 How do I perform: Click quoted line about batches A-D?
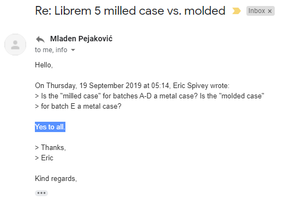click(x=149, y=96)
